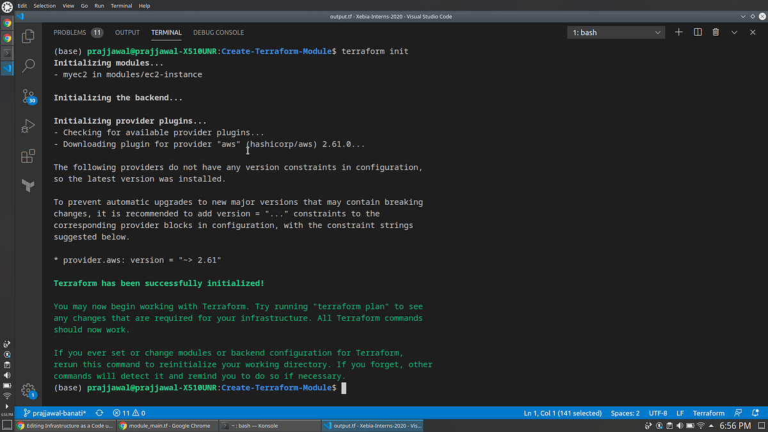The width and height of the screenshot is (768, 432).
Task: Open the Run and Debug view
Action: click(x=28, y=125)
